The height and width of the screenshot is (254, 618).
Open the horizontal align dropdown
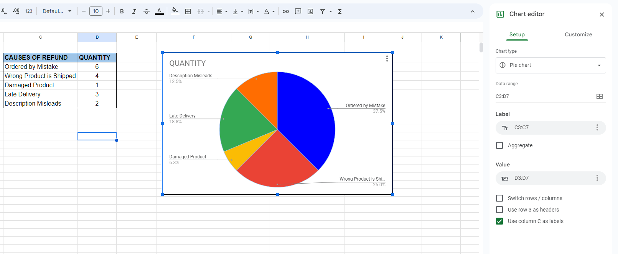point(222,11)
